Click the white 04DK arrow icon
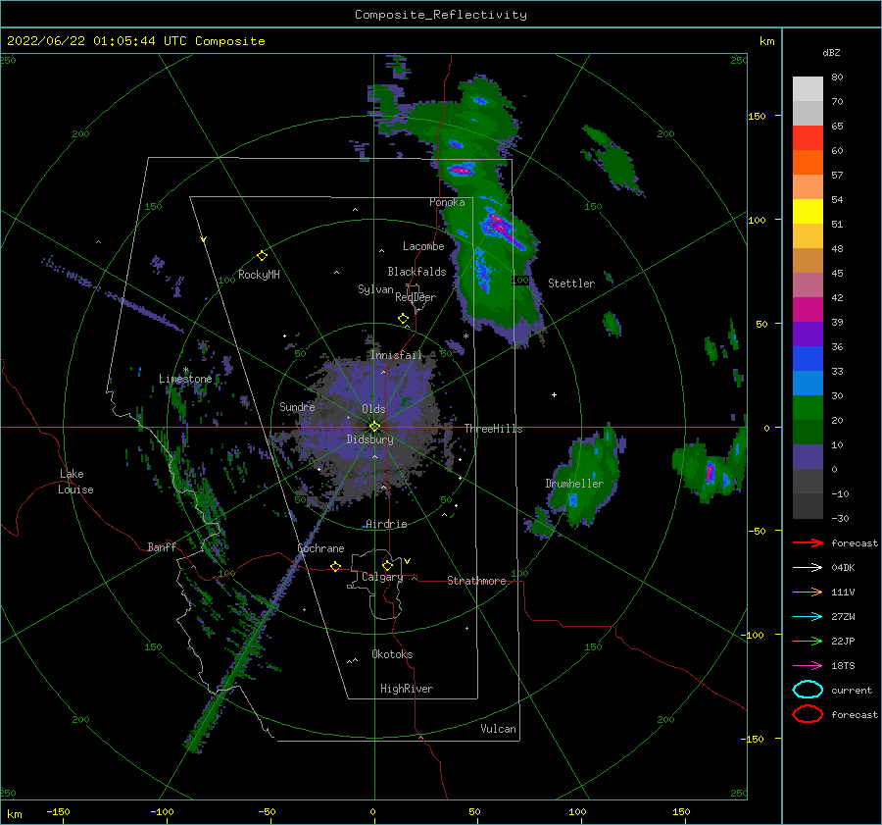Screen dimensions: 882x825 point(808,567)
